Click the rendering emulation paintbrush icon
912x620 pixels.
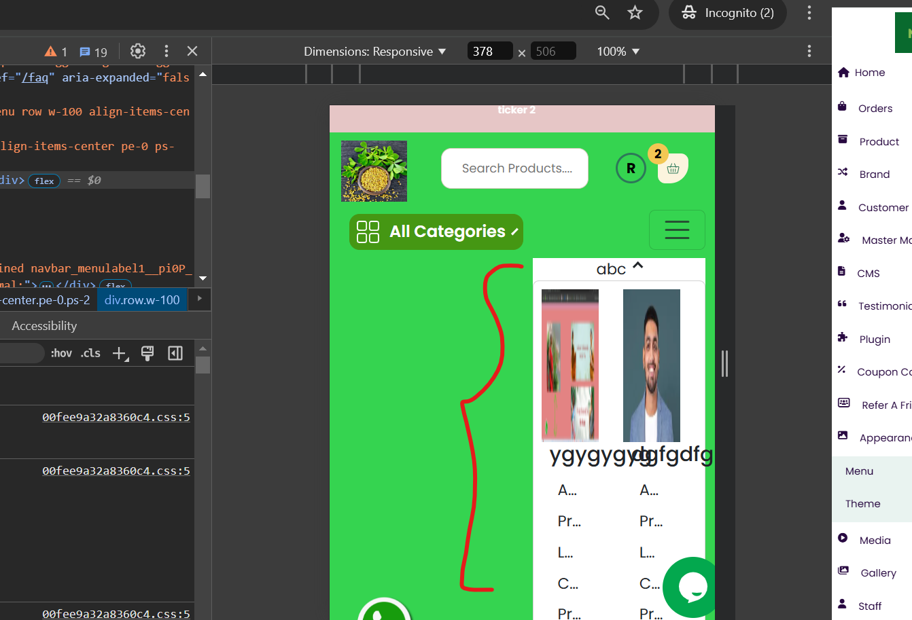(147, 353)
